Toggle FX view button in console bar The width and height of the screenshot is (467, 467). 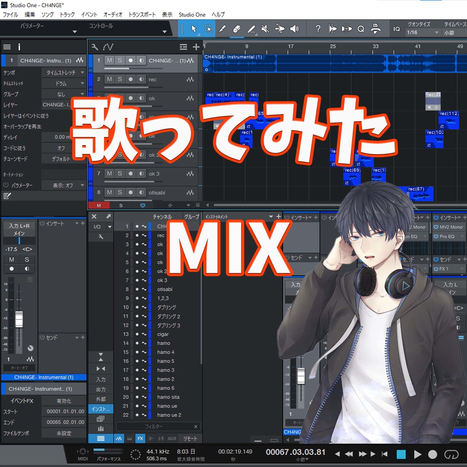click(x=140, y=439)
